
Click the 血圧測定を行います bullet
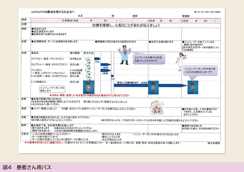coord(43,32)
